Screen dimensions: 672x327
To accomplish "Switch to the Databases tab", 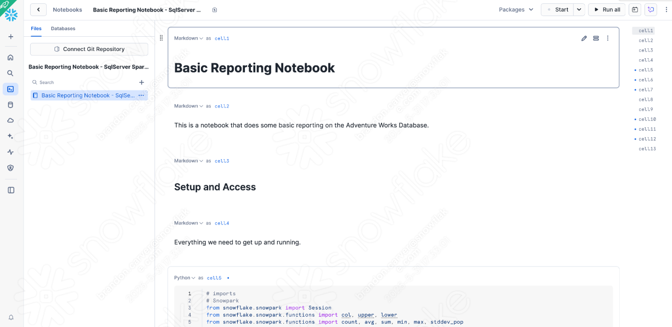I will click(x=63, y=29).
